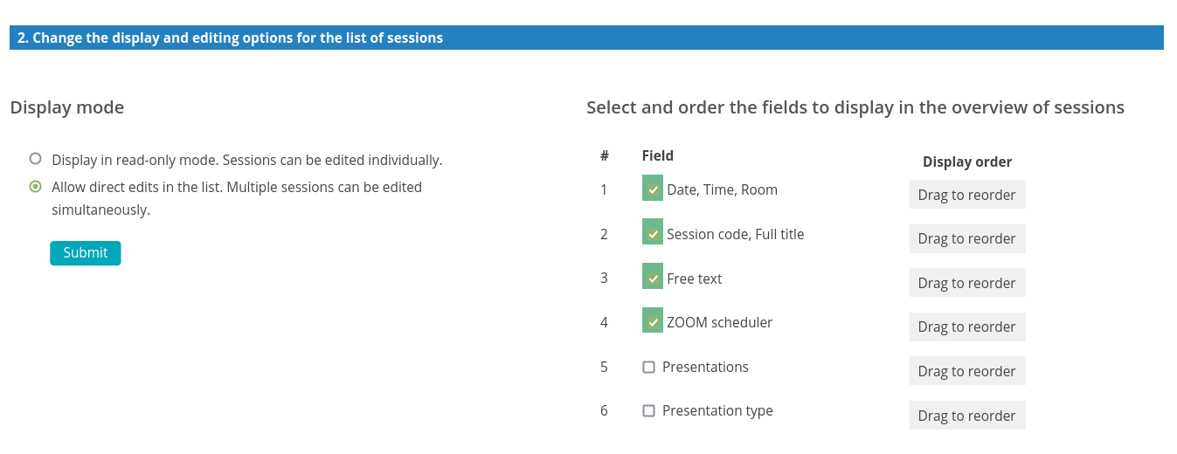
Task: Uncheck the ZOOM scheduler checkbox
Action: pos(653,320)
